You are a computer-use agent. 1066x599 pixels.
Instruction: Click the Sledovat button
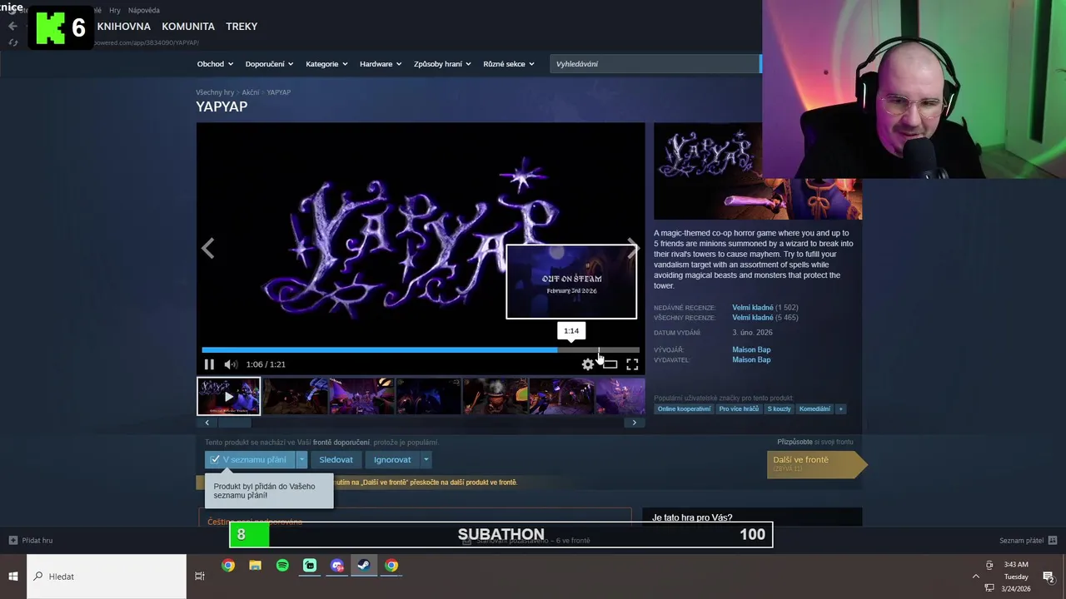click(336, 459)
